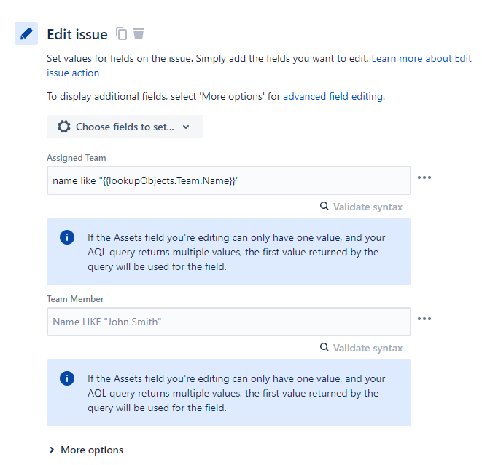
Task: Click the chevron on Choose fields to set
Action: [186, 127]
